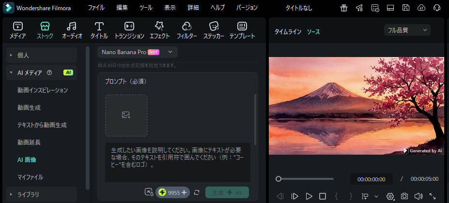Select 動画インスピレーション in sidebar
The height and width of the screenshot is (203, 449).
43,90
